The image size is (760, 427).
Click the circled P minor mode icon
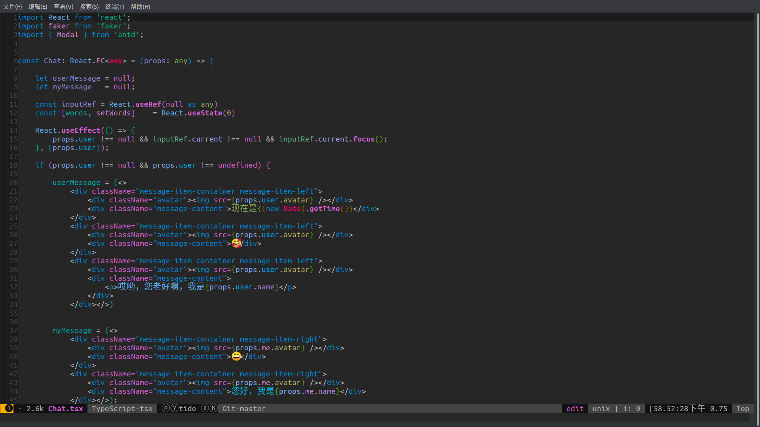166,408
